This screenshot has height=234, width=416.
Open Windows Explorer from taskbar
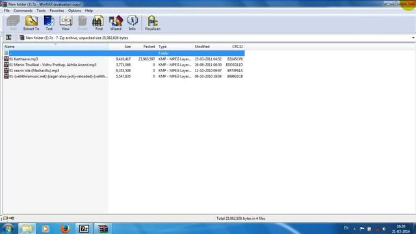point(27,229)
